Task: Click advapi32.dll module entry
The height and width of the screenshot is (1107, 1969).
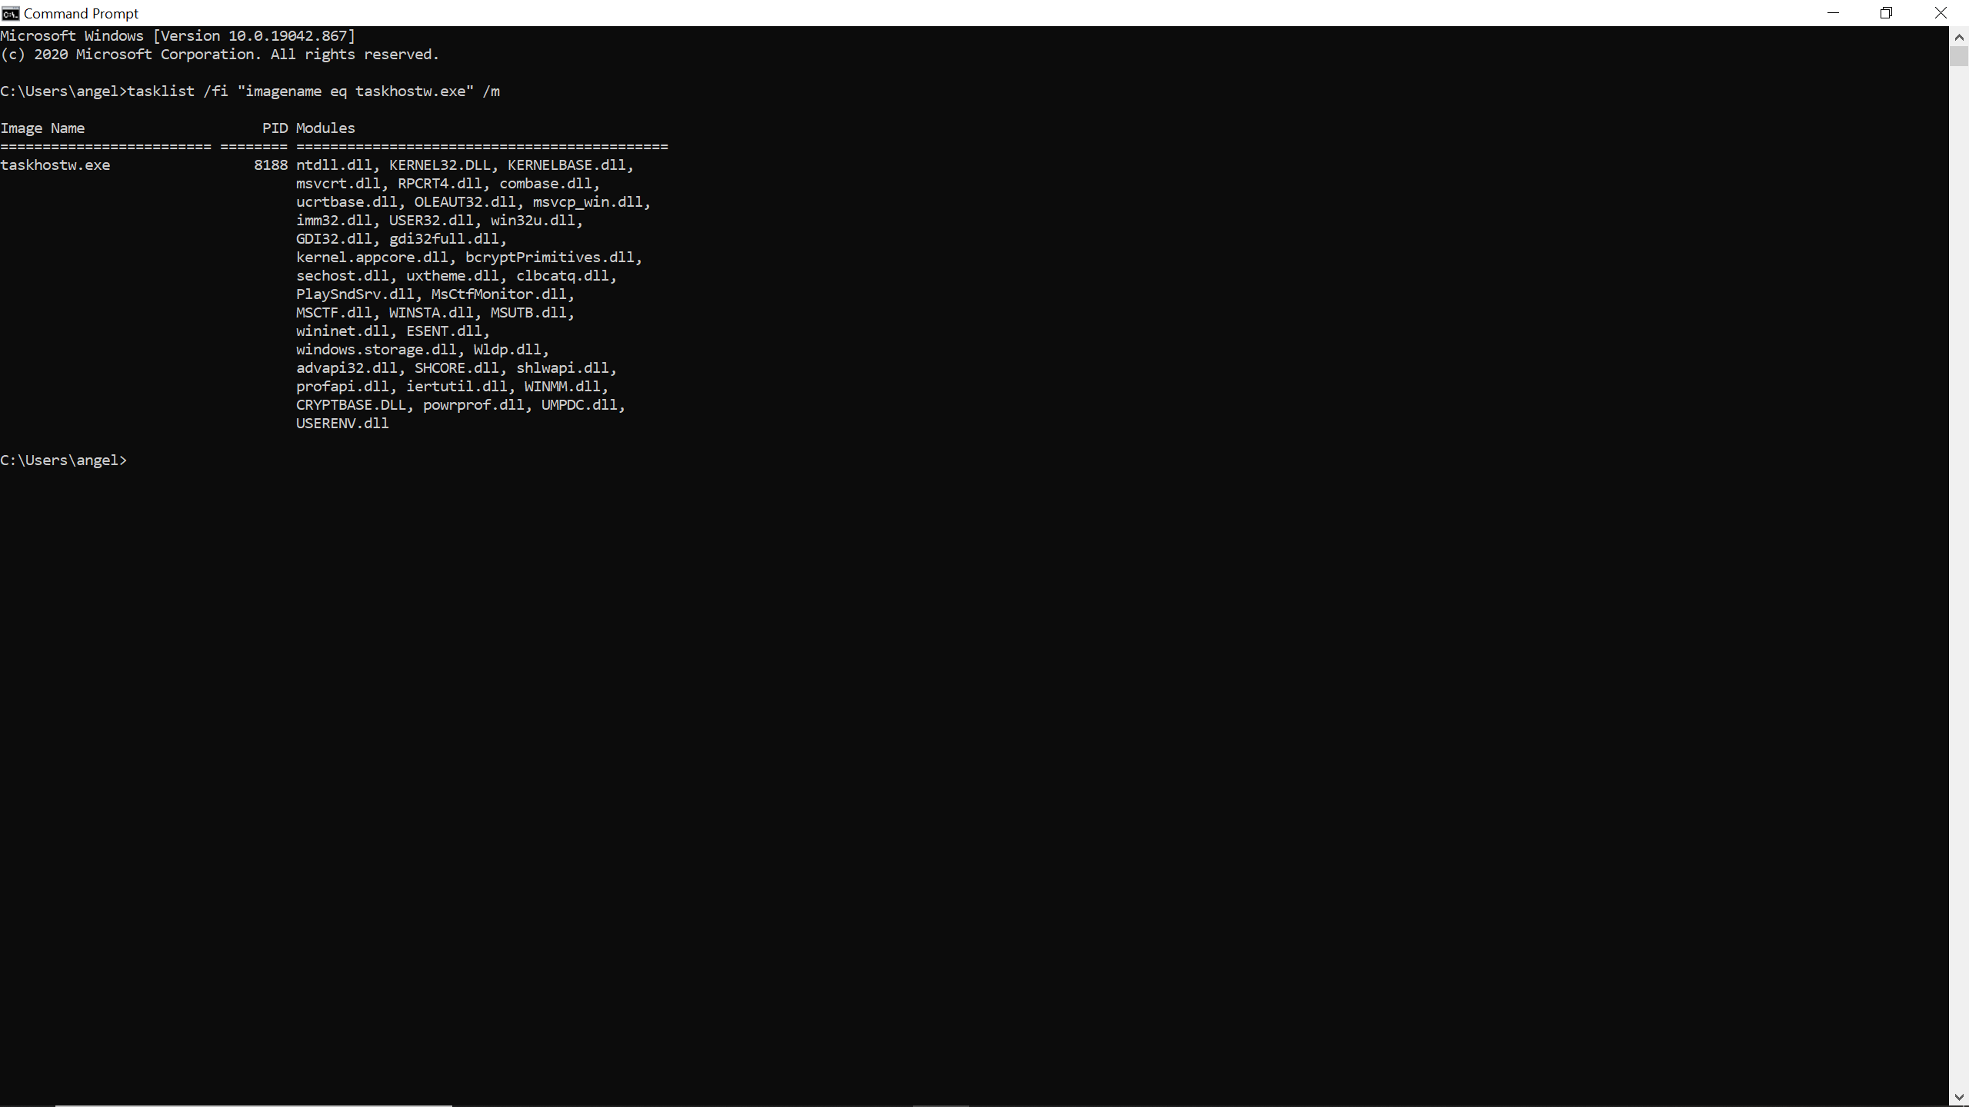Action: (x=347, y=368)
